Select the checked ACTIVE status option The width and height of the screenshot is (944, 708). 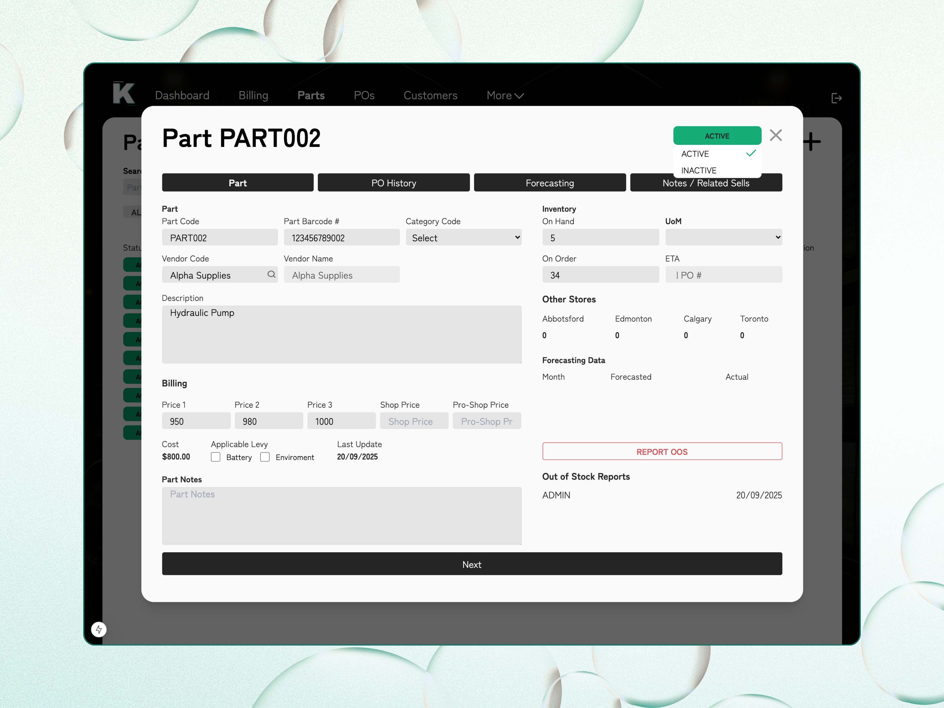(x=717, y=154)
